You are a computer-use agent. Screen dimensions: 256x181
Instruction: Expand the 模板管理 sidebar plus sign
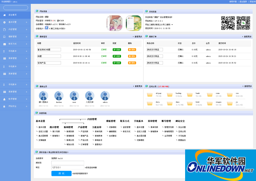[26, 37]
